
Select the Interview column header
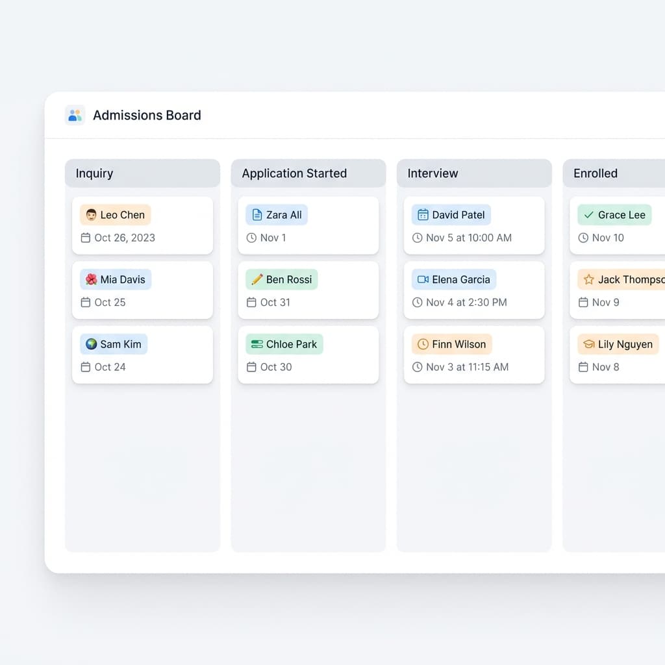(x=474, y=173)
